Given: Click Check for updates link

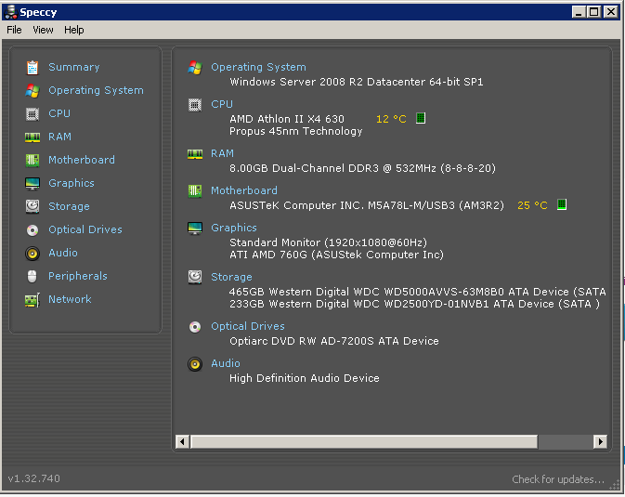Looking at the screenshot, I should [558, 479].
